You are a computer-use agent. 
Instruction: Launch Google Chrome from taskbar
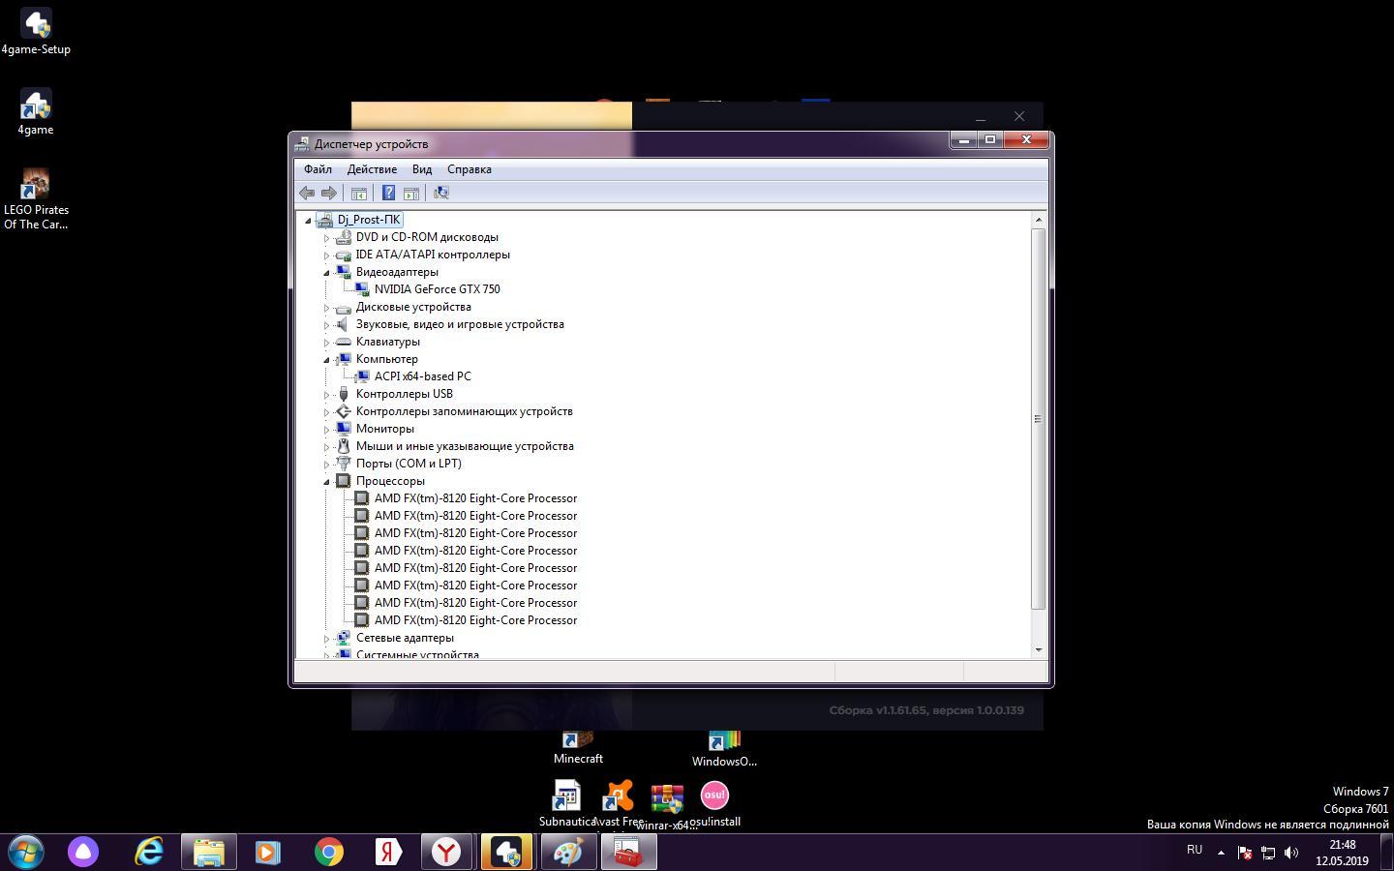coord(329,853)
